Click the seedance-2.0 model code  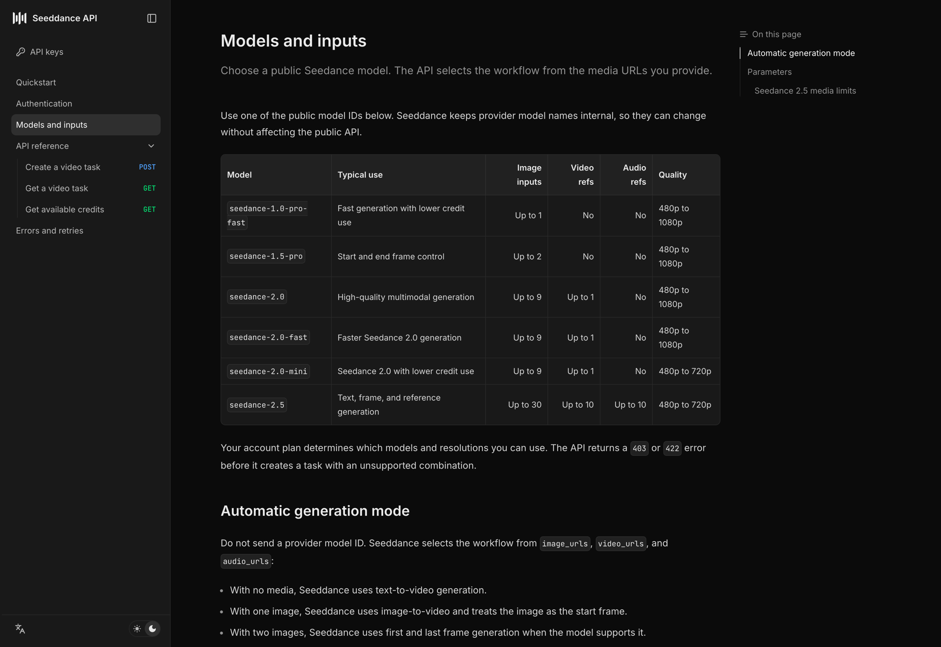pos(257,297)
